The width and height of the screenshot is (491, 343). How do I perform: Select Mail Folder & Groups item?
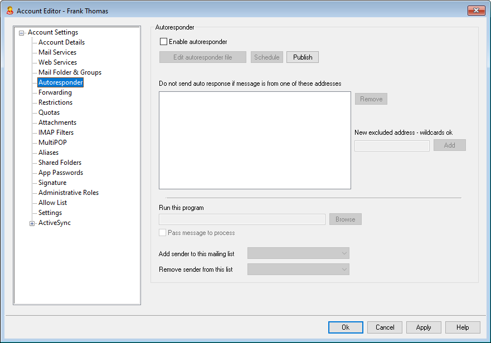[x=70, y=72]
